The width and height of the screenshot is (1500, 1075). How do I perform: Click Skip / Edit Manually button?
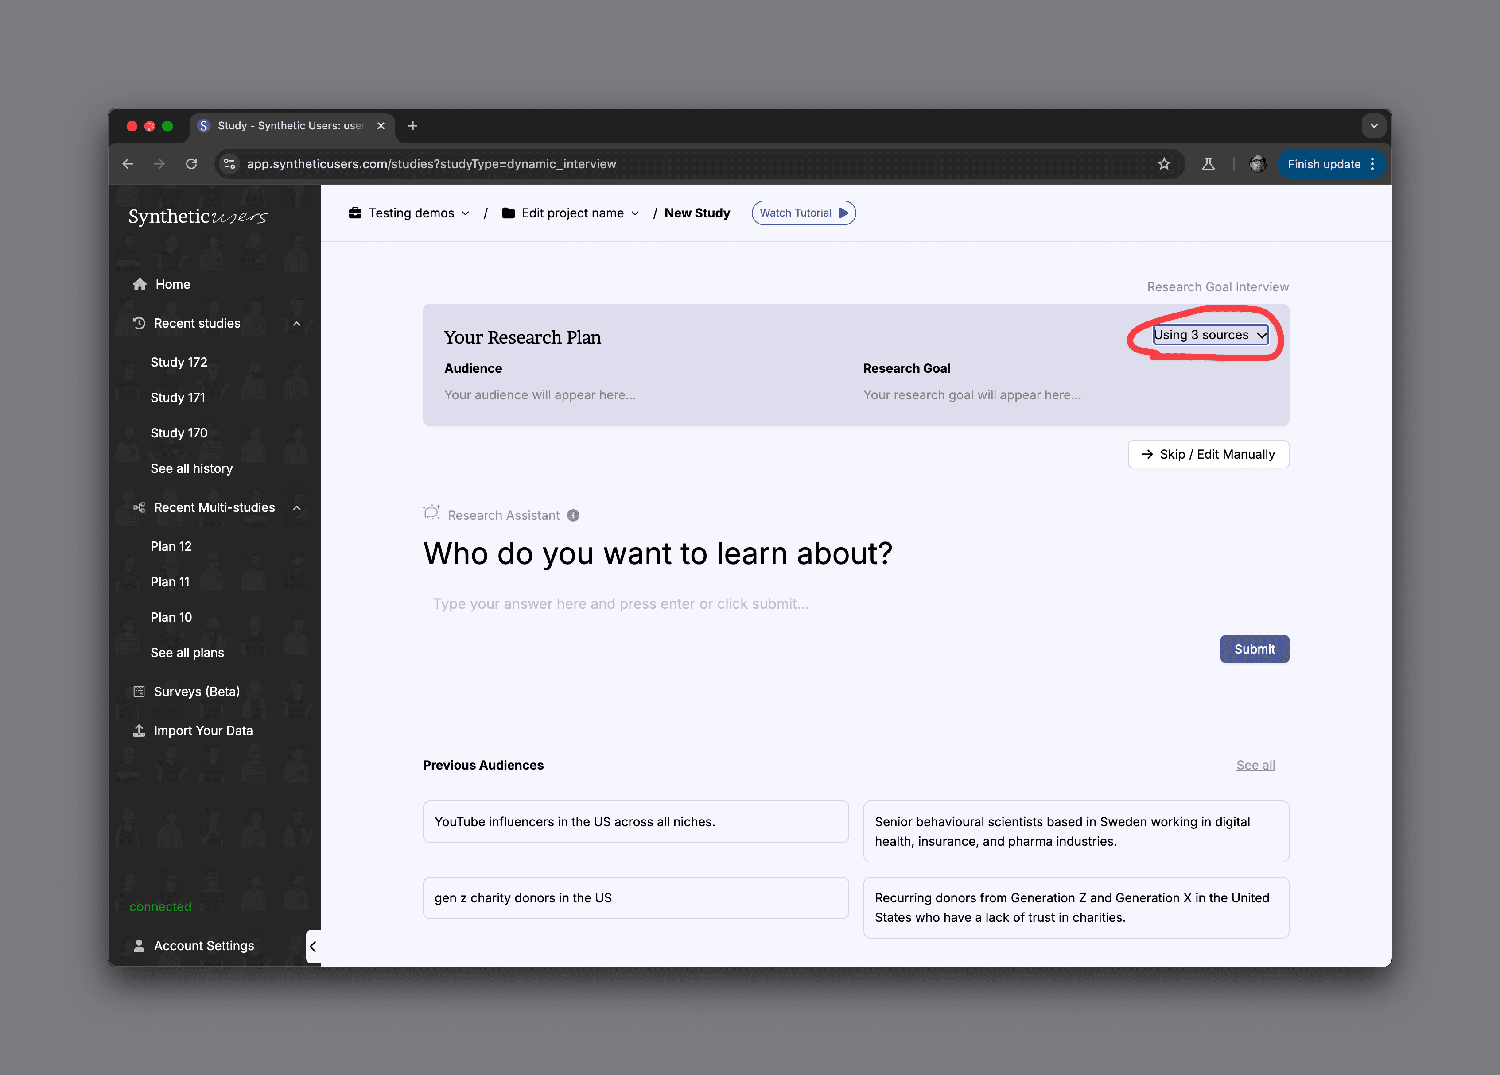(1208, 454)
